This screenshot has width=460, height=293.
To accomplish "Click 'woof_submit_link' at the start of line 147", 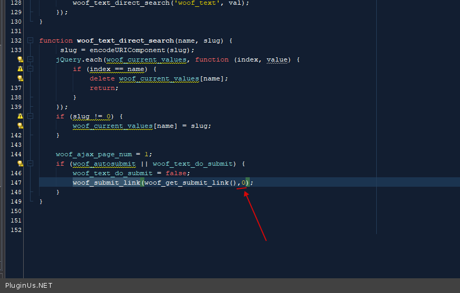I will tap(106, 183).
